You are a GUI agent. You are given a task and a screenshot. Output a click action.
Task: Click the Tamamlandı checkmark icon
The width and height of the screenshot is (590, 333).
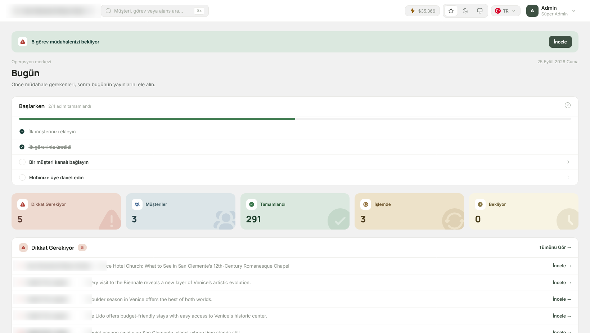click(x=252, y=204)
